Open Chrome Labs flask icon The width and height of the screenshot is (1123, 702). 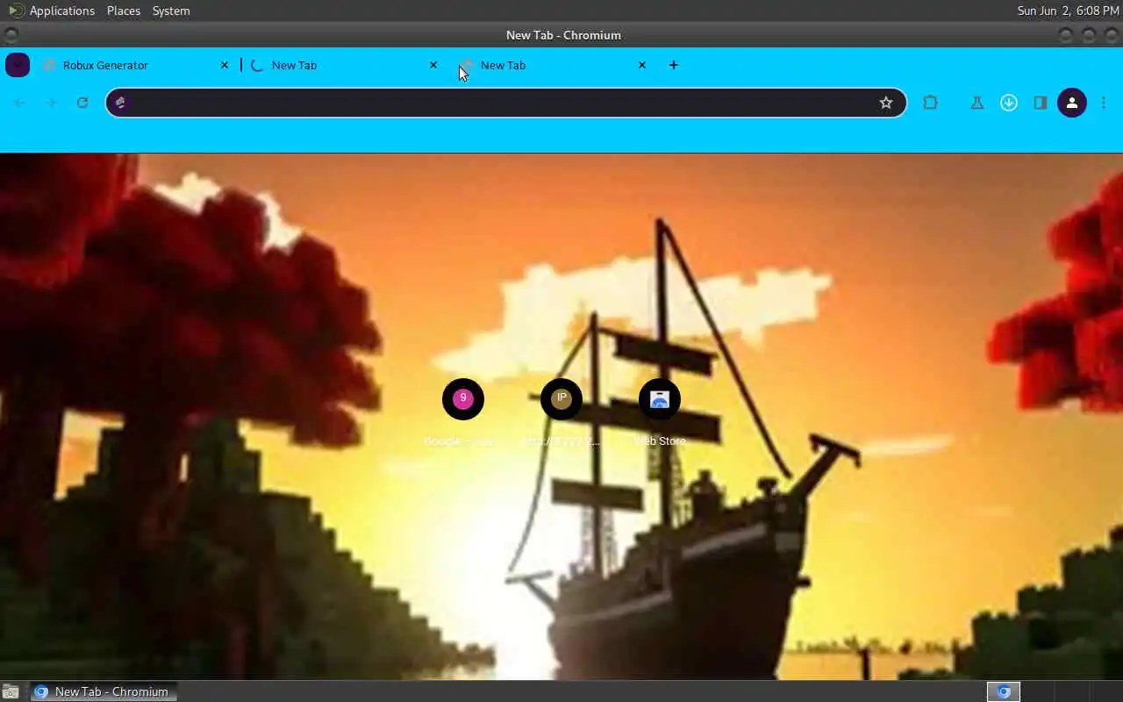click(x=976, y=103)
